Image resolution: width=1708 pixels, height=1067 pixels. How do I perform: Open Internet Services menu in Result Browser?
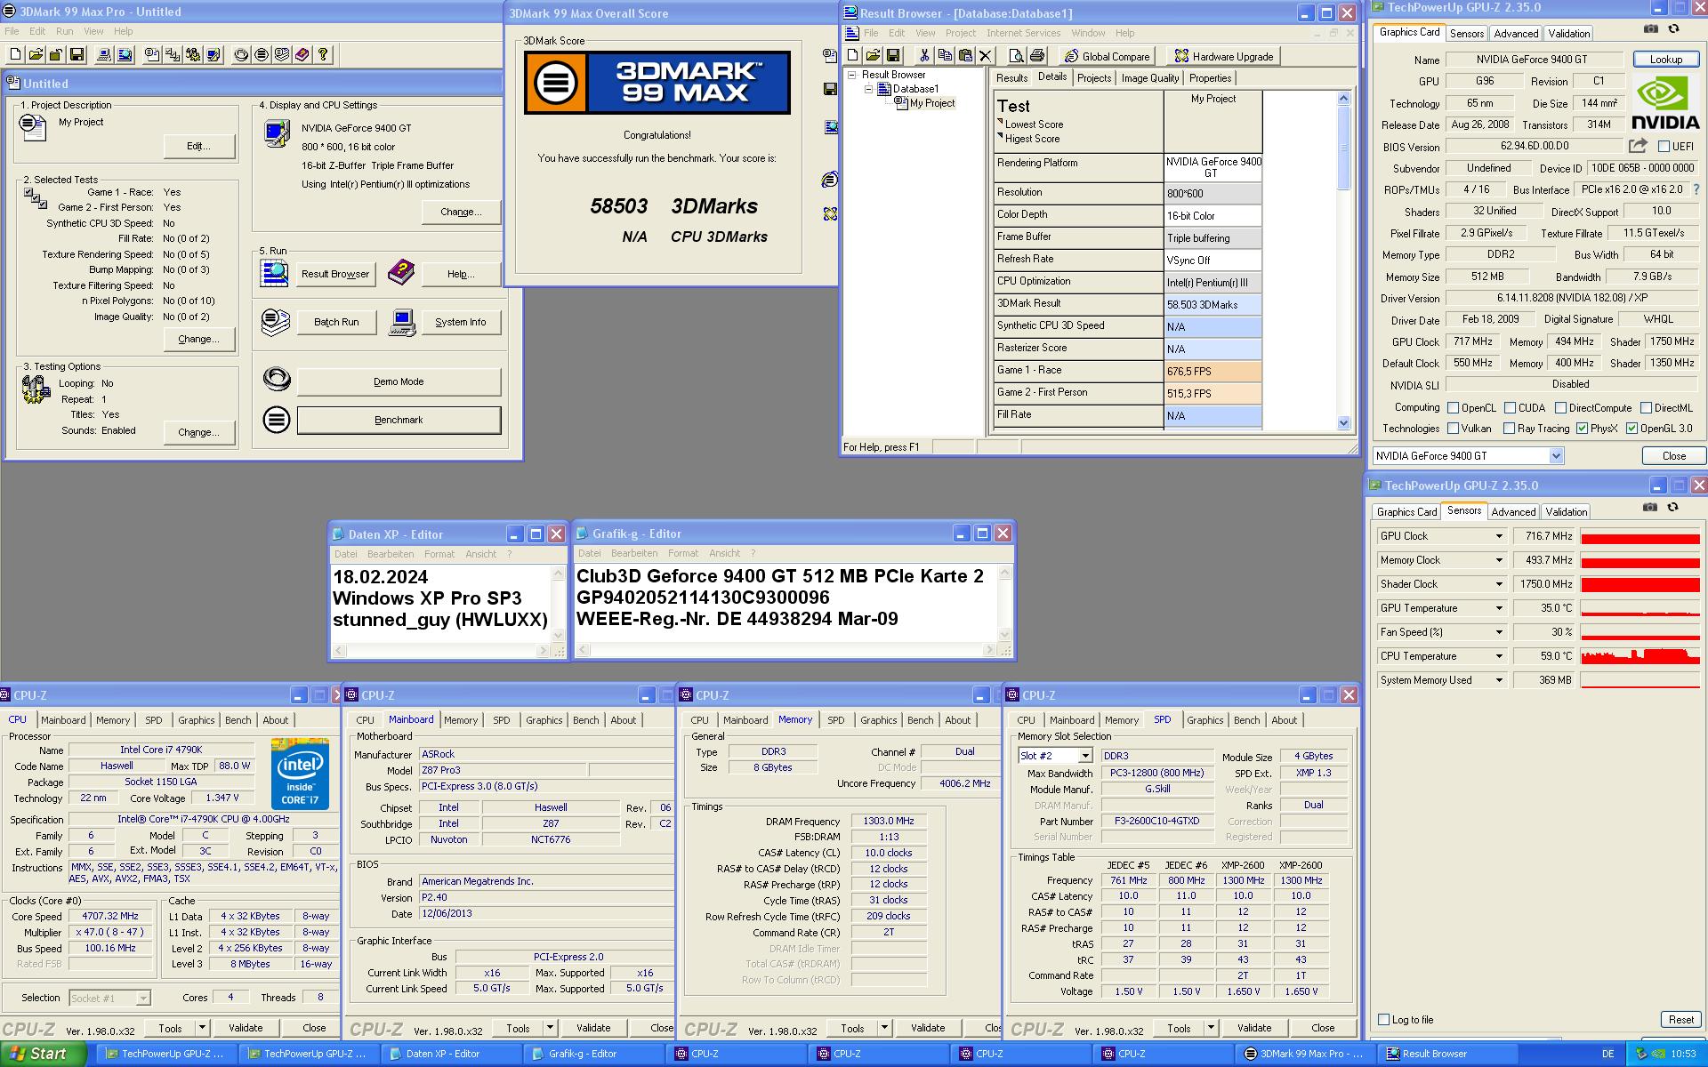[x=1023, y=33]
